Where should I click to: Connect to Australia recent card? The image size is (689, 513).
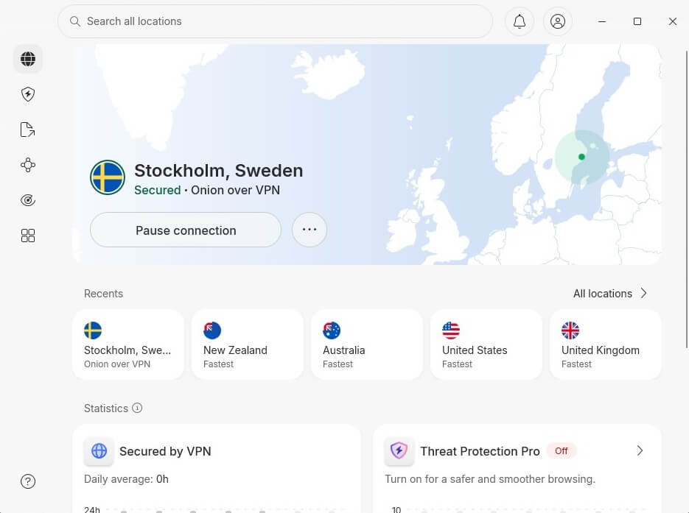[x=367, y=344]
